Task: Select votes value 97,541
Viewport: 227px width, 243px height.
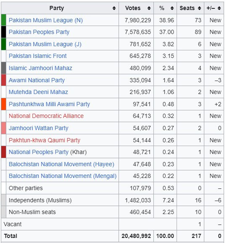Action: (142, 104)
